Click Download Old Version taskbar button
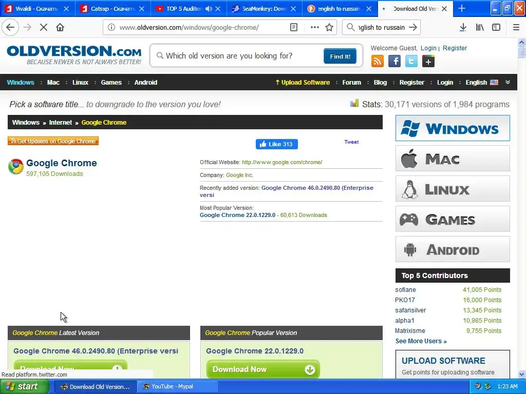Screen dimensions: 526x394 click(x=95, y=386)
